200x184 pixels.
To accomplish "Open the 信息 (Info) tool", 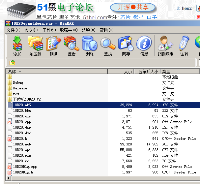I will tap(144, 46).
